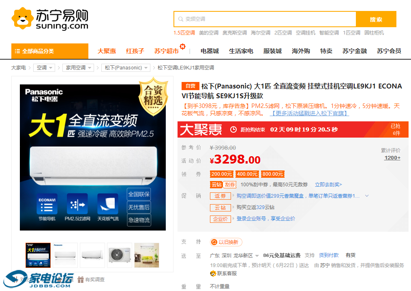Click the countdown clock icon
The height and width of the screenshot is (291, 411).
click(x=233, y=129)
